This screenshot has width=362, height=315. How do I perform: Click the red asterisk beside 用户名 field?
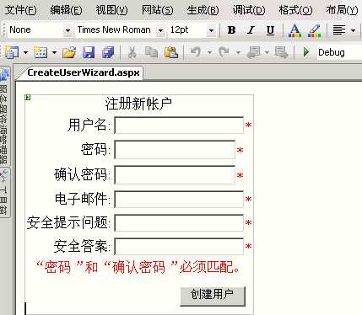(x=248, y=125)
